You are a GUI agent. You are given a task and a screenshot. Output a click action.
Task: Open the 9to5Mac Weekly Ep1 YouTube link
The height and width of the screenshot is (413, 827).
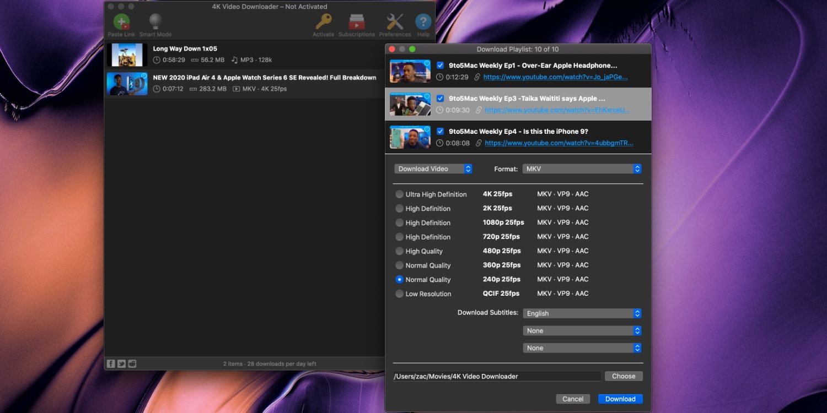click(x=555, y=78)
